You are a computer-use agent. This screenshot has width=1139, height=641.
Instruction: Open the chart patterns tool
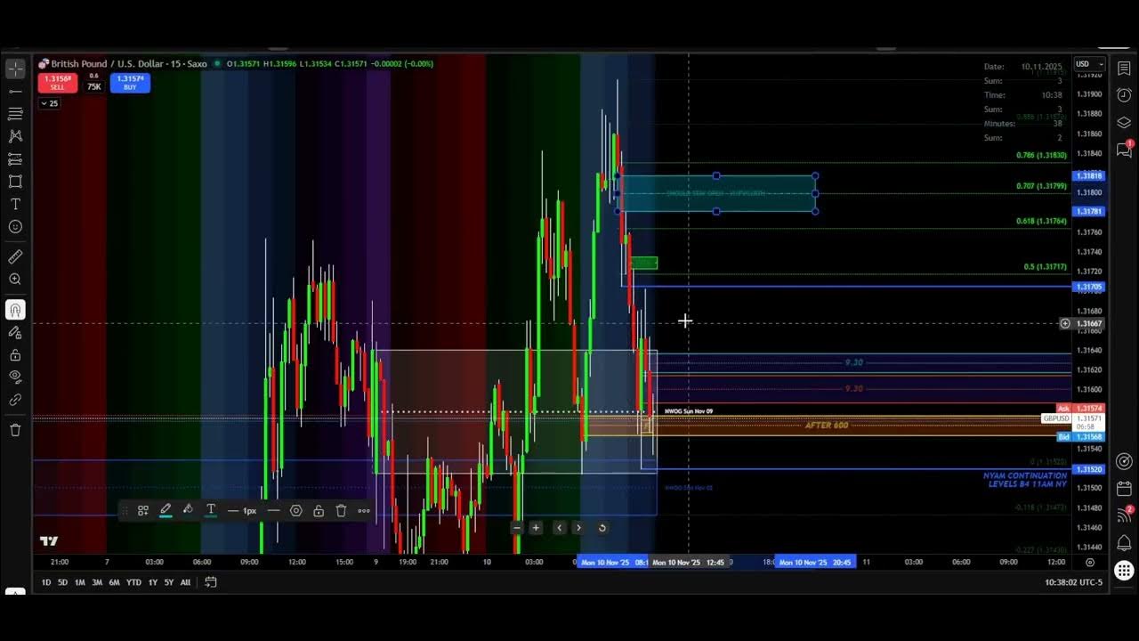(x=15, y=136)
